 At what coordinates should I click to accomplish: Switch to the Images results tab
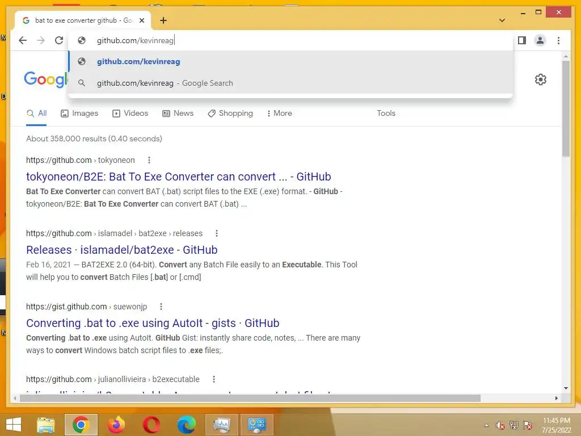click(x=79, y=114)
